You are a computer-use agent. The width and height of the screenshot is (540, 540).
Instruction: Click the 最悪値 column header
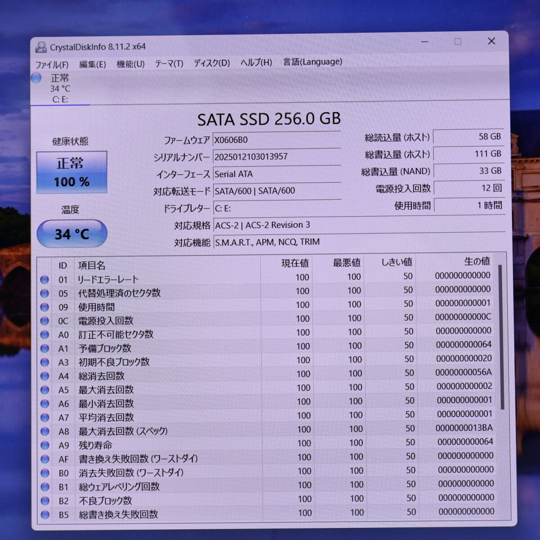(x=346, y=263)
